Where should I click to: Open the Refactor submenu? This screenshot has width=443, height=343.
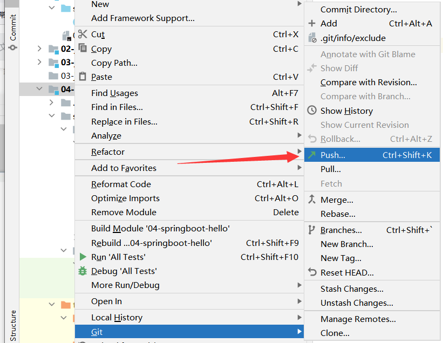click(189, 152)
